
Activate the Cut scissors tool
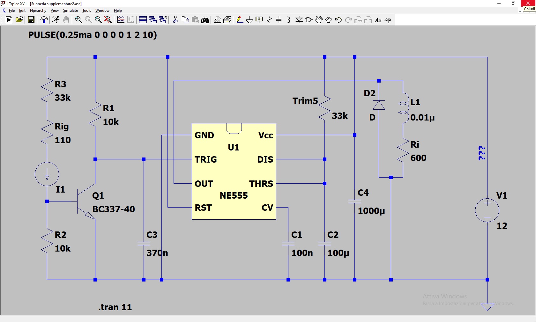coord(175,20)
